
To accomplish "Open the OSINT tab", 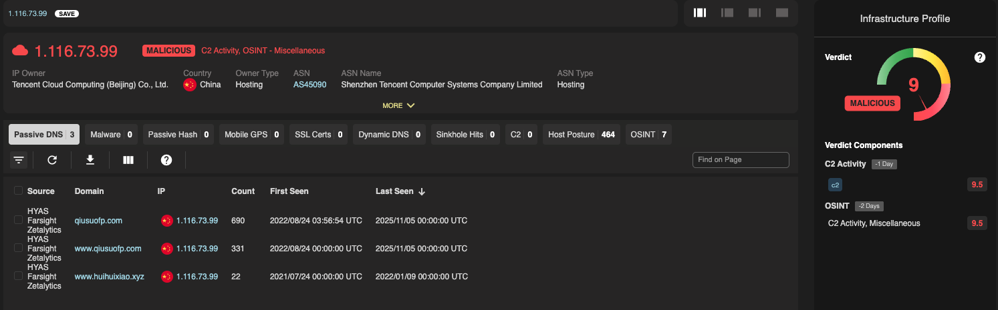I will pyautogui.click(x=648, y=135).
